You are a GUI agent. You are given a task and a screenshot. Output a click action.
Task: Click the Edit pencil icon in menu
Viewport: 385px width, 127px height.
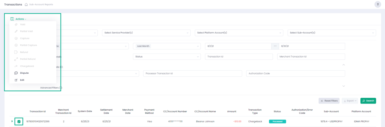[x=16, y=80]
